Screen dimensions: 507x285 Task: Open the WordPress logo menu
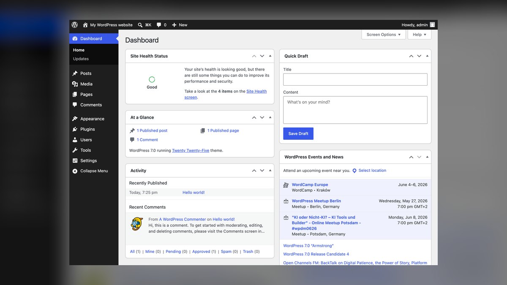tap(75, 25)
